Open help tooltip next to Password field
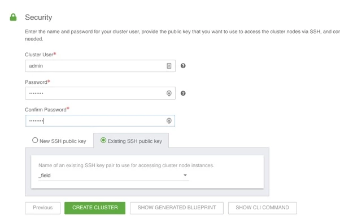The height and width of the screenshot is (224, 340). pos(183,93)
